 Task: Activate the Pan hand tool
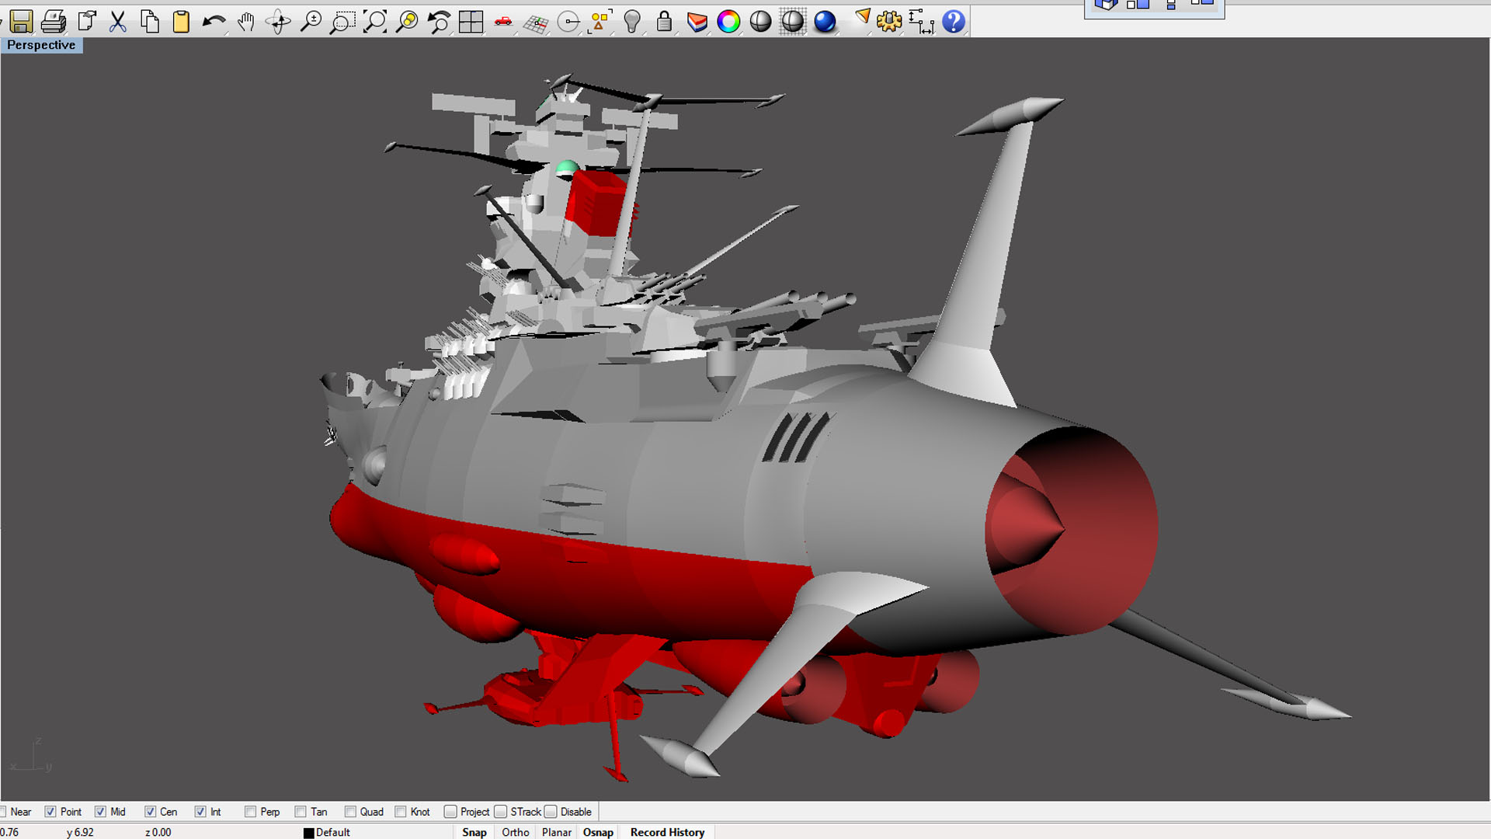(246, 21)
